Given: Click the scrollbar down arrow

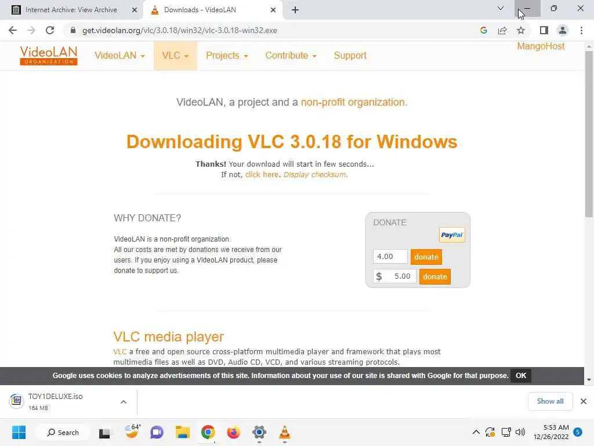Looking at the screenshot, I should [589, 380].
